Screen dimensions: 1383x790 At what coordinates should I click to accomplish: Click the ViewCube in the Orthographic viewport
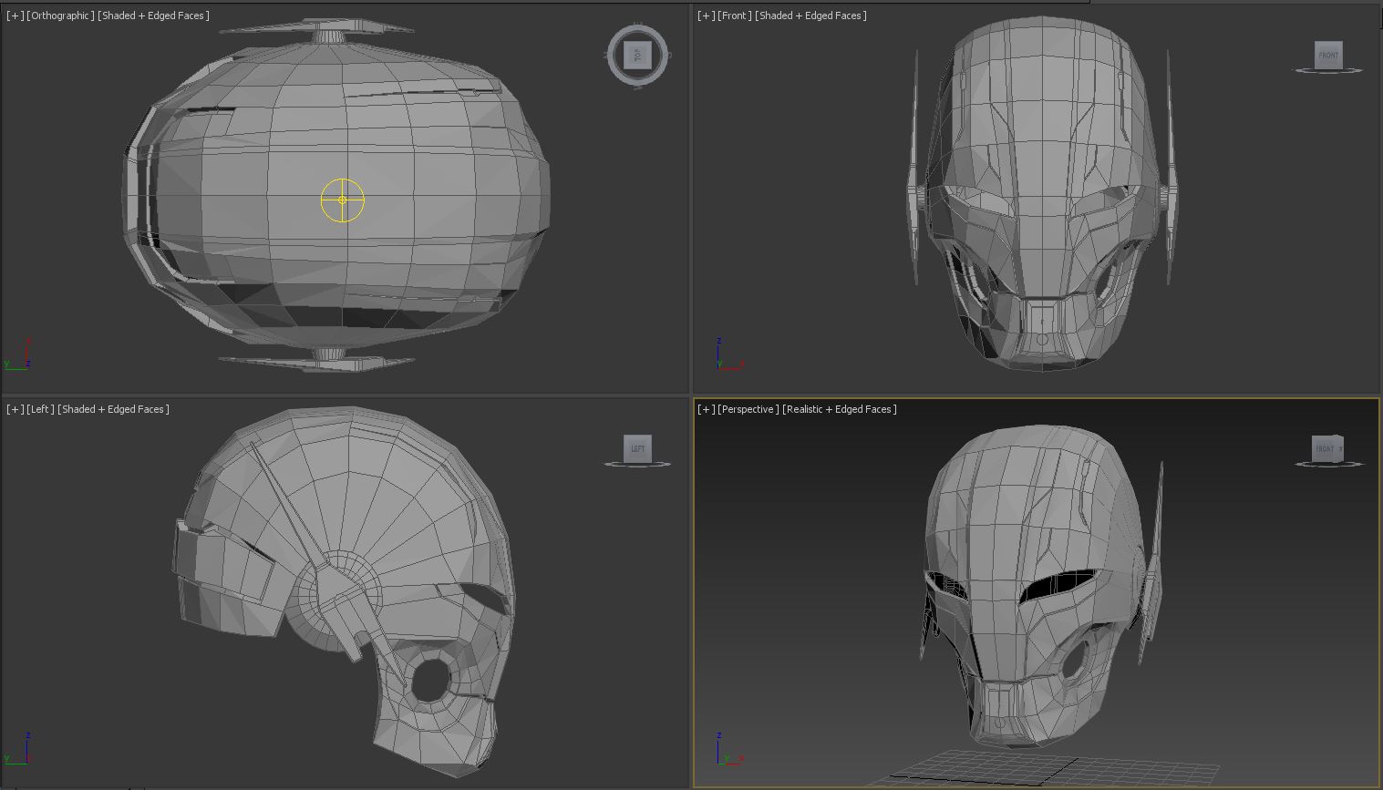tap(638, 55)
